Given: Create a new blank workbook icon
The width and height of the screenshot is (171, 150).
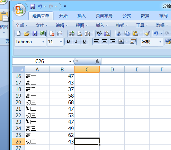Looking at the screenshot, I should [19, 33].
